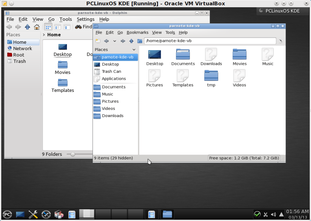Expand the breadcrumb arrow before Home in Dolphin

pos(44,35)
